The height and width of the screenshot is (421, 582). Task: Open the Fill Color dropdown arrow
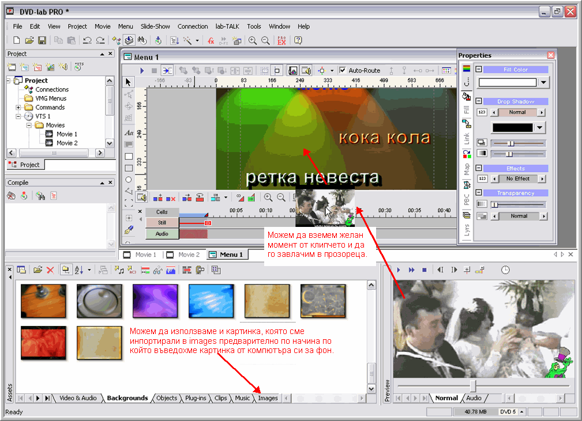pyautogui.click(x=543, y=82)
